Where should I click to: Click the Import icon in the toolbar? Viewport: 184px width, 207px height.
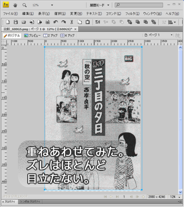[x=32, y=22]
